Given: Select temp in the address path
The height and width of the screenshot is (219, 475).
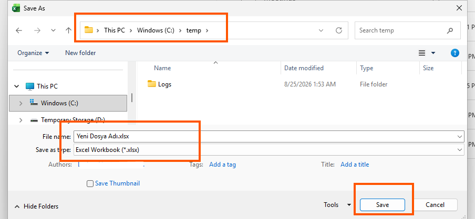Looking at the screenshot, I should pos(193,30).
